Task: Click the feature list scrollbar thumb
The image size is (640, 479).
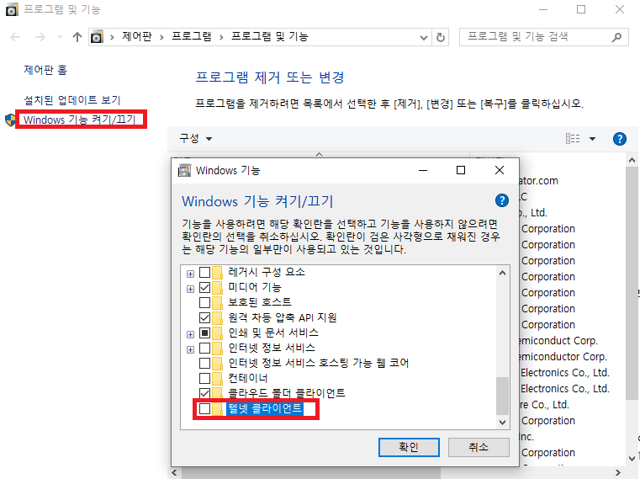Action: pos(502,396)
